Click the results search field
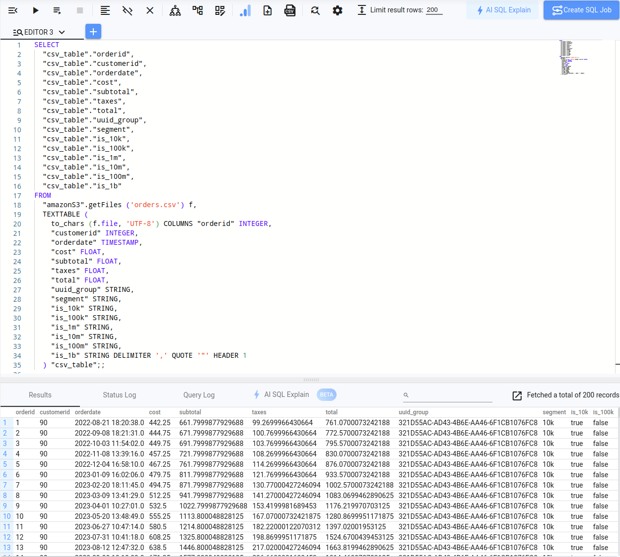Screen dimensions: 620x557 [x=451, y=395]
